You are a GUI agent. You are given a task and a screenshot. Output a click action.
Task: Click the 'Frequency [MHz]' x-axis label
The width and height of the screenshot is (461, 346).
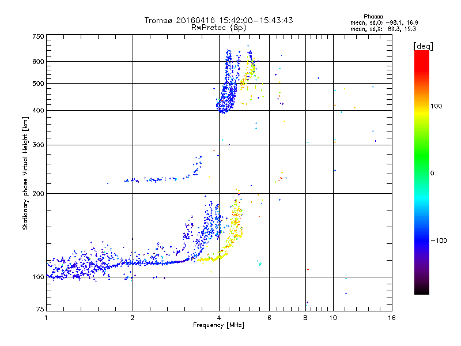(x=218, y=325)
